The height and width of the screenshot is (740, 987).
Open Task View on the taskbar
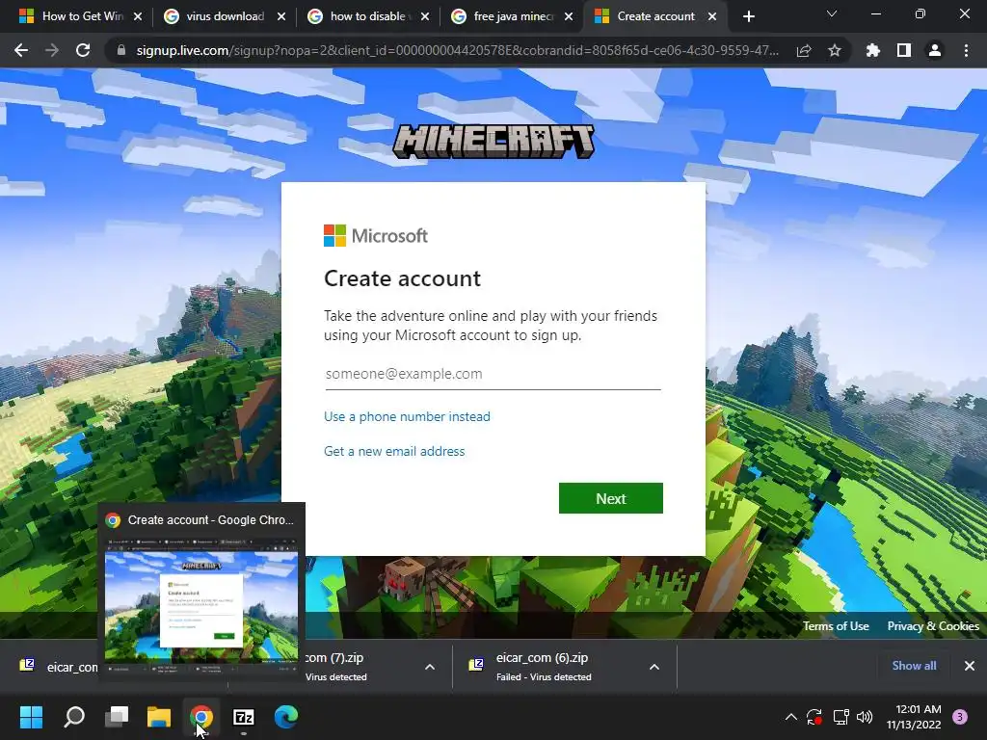click(x=117, y=716)
